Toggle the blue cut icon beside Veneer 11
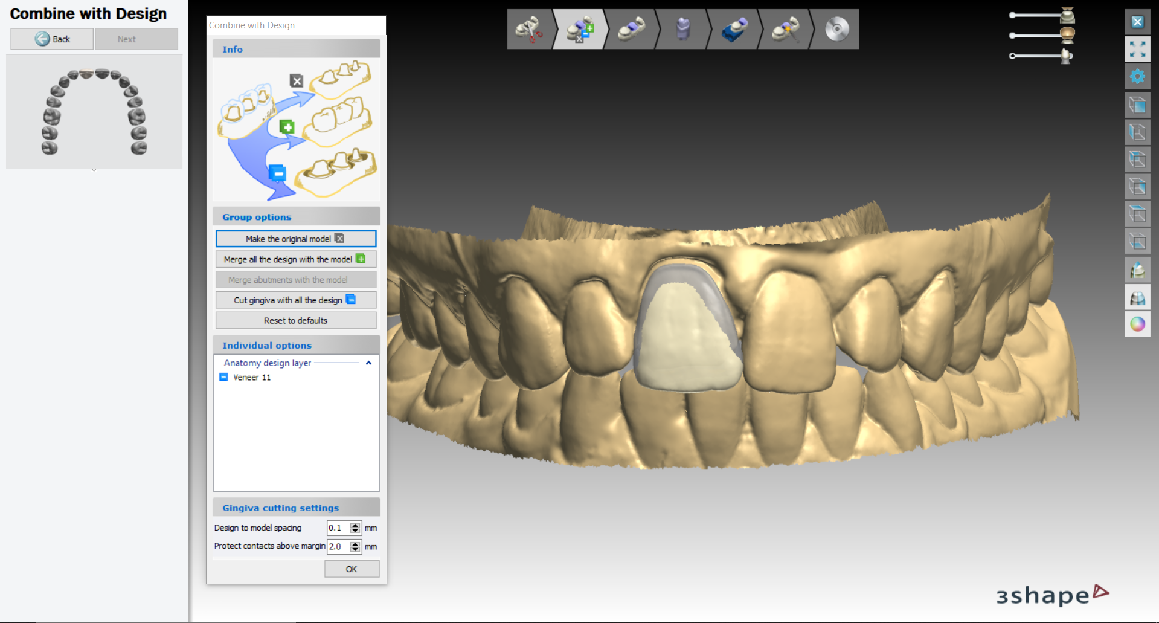1159x623 pixels. 223,377
